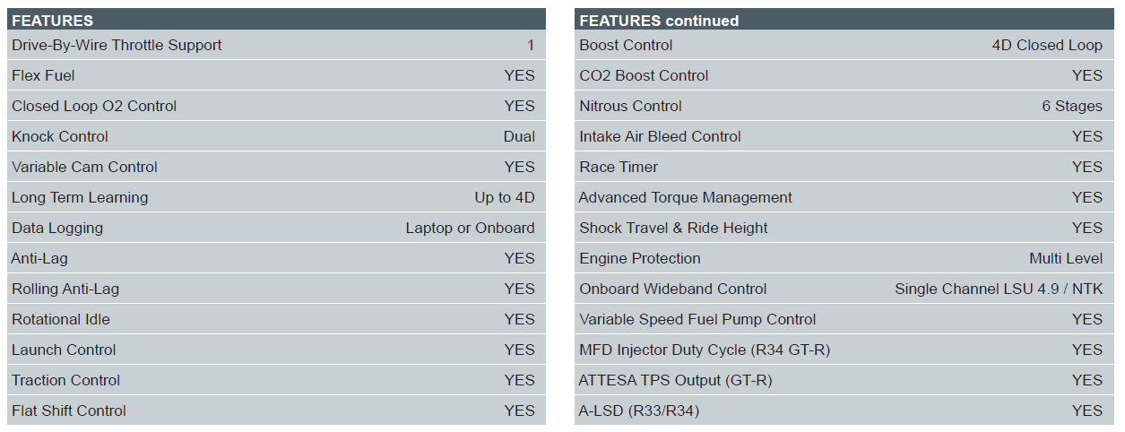Image resolution: width=1125 pixels, height=432 pixels.
Task: Click Single Channel LSU 4.9 / NTK text
Action: [999, 289]
